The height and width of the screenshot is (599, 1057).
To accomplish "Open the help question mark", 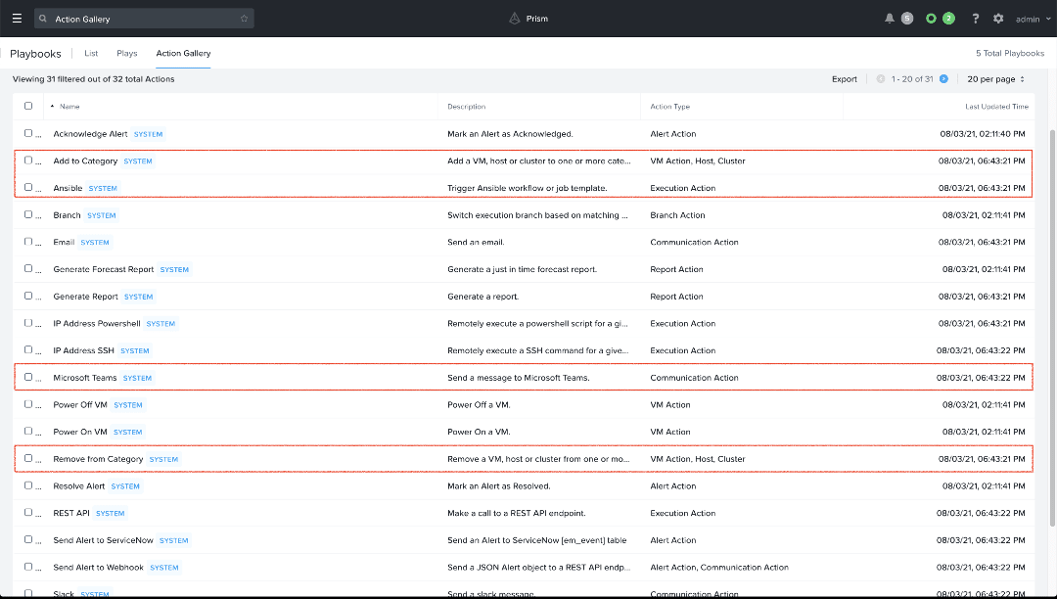I will 975,19.
